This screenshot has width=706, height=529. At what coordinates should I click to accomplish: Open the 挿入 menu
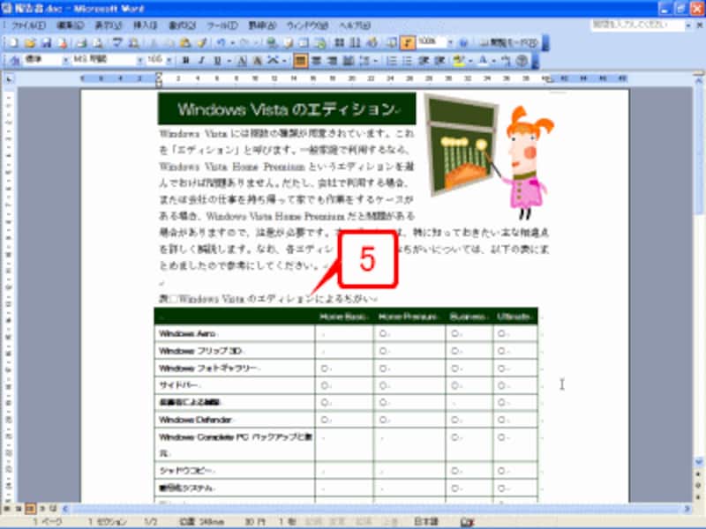tap(145, 25)
